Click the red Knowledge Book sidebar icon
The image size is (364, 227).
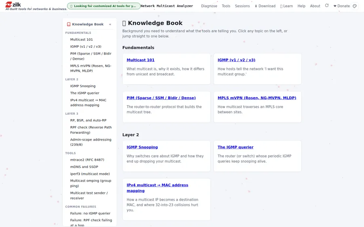tap(68, 24)
